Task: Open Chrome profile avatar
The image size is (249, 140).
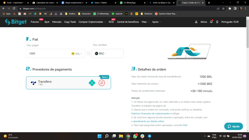Action: click(x=240, y=8)
